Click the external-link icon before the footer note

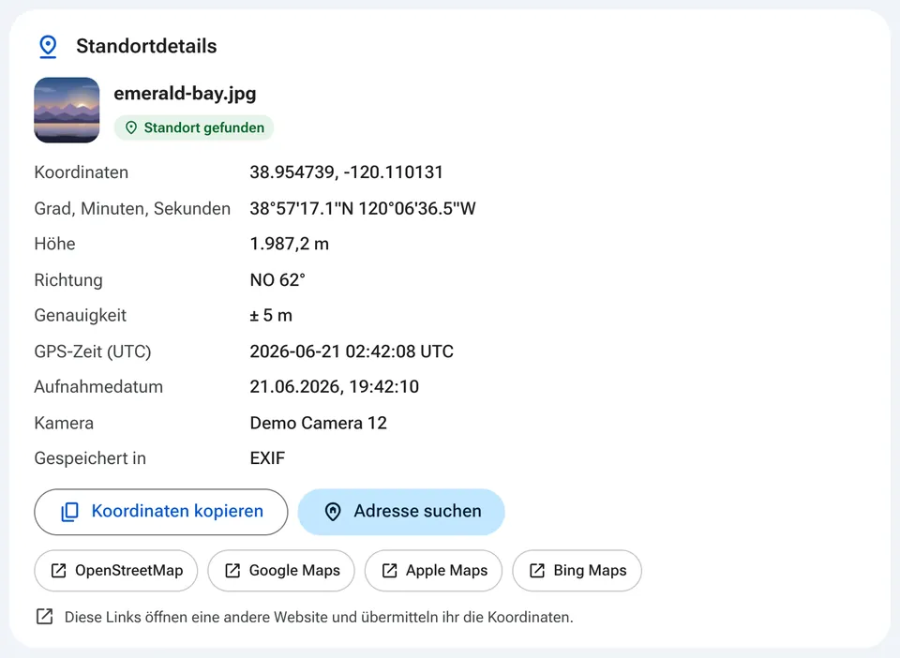(x=44, y=617)
